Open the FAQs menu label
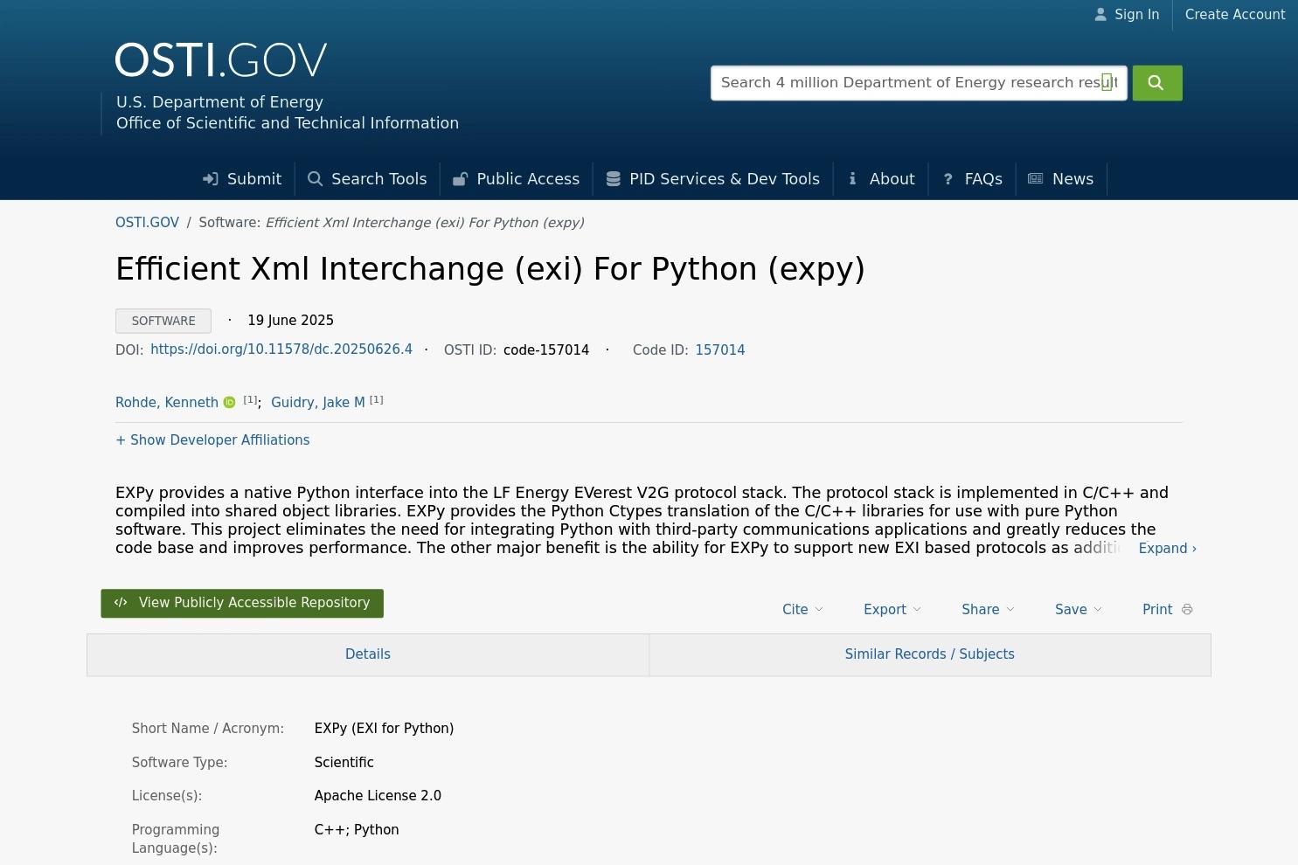 pyautogui.click(x=983, y=179)
